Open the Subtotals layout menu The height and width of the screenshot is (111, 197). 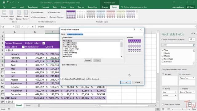4,15
